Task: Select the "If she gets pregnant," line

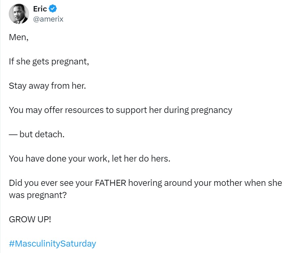Action: click(x=49, y=62)
